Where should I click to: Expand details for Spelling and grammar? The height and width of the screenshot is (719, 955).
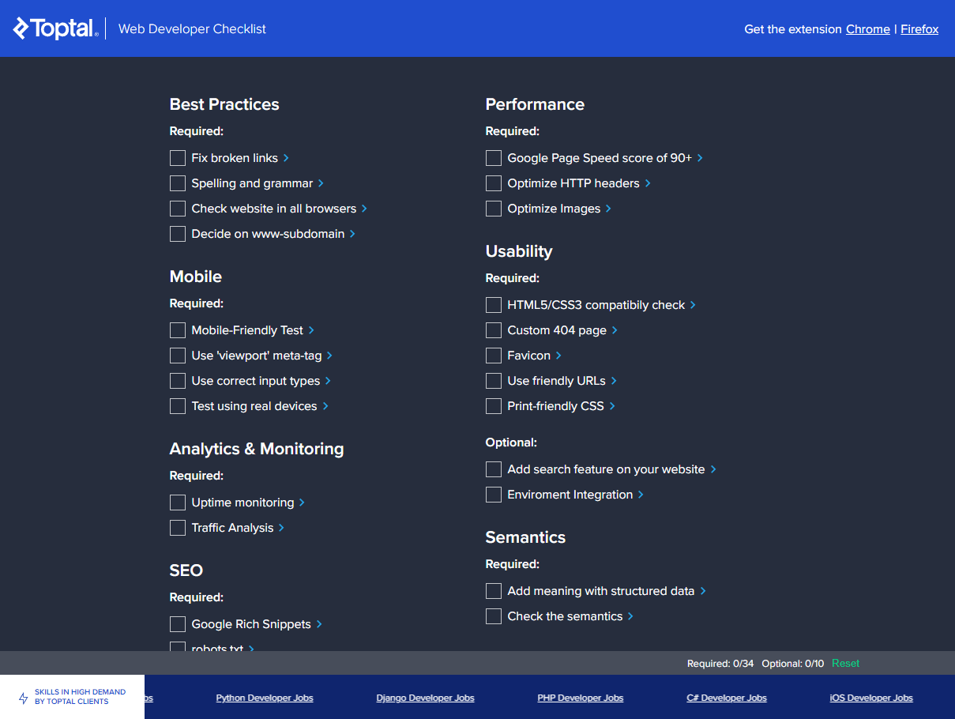tap(321, 183)
